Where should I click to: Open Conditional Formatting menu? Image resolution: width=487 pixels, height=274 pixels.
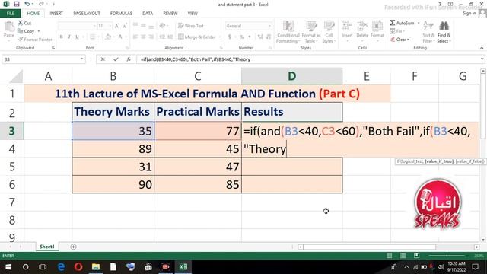(x=288, y=32)
